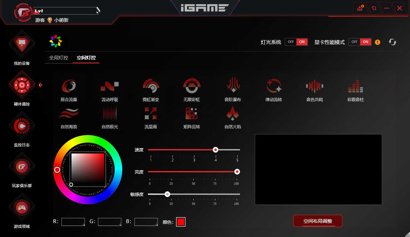
Task: Open 硬件调控 hardware control sidebar icon
Action: [22, 85]
